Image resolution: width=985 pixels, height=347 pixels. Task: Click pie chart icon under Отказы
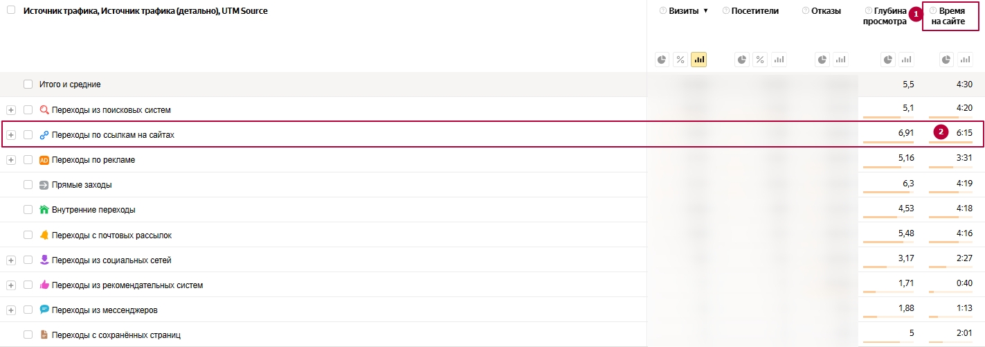[x=822, y=60]
